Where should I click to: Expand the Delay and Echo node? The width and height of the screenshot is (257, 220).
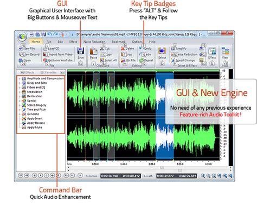click(x=20, y=83)
